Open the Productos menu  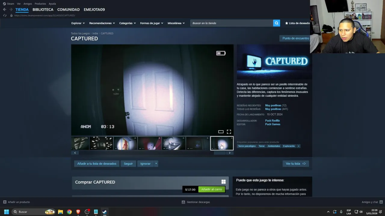coord(40,4)
